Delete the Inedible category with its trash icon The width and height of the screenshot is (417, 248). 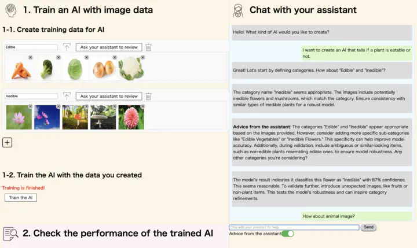click(148, 96)
